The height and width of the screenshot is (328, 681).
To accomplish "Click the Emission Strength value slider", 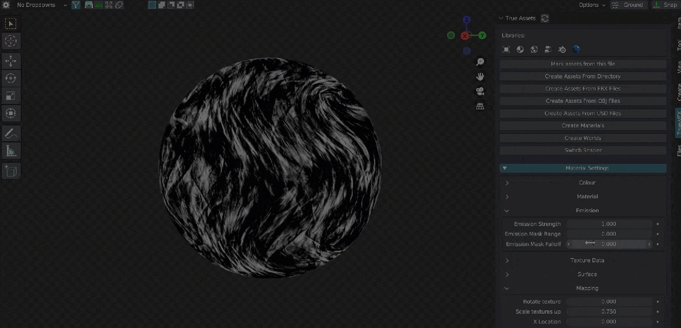I will pyautogui.click(x=609, y=224).
